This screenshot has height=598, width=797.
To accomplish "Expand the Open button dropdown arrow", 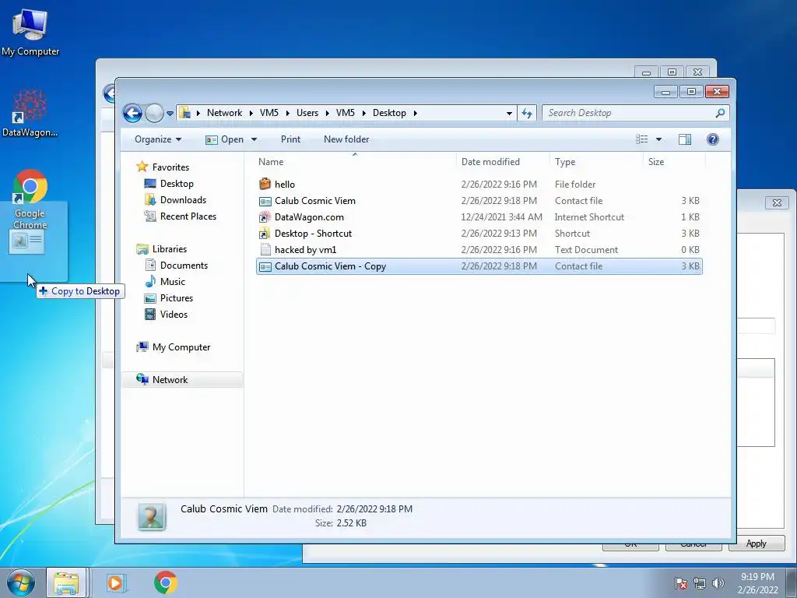I will pyautogui.click(x=254, y=139).
